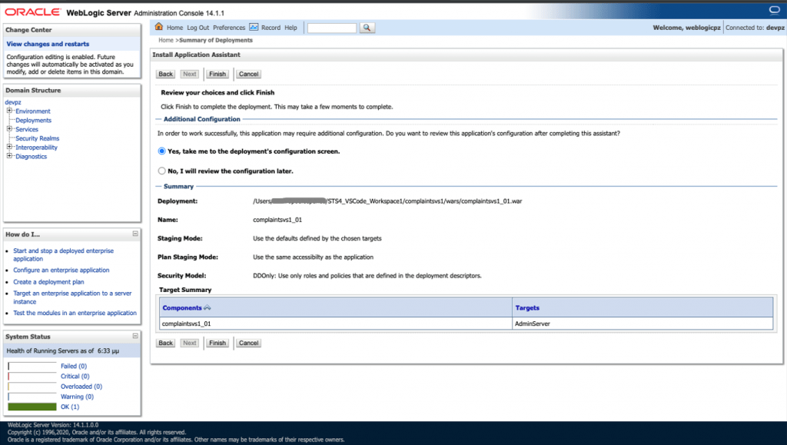
Task: Click Home in the breadcrumb trail
Action: point(166,40)
